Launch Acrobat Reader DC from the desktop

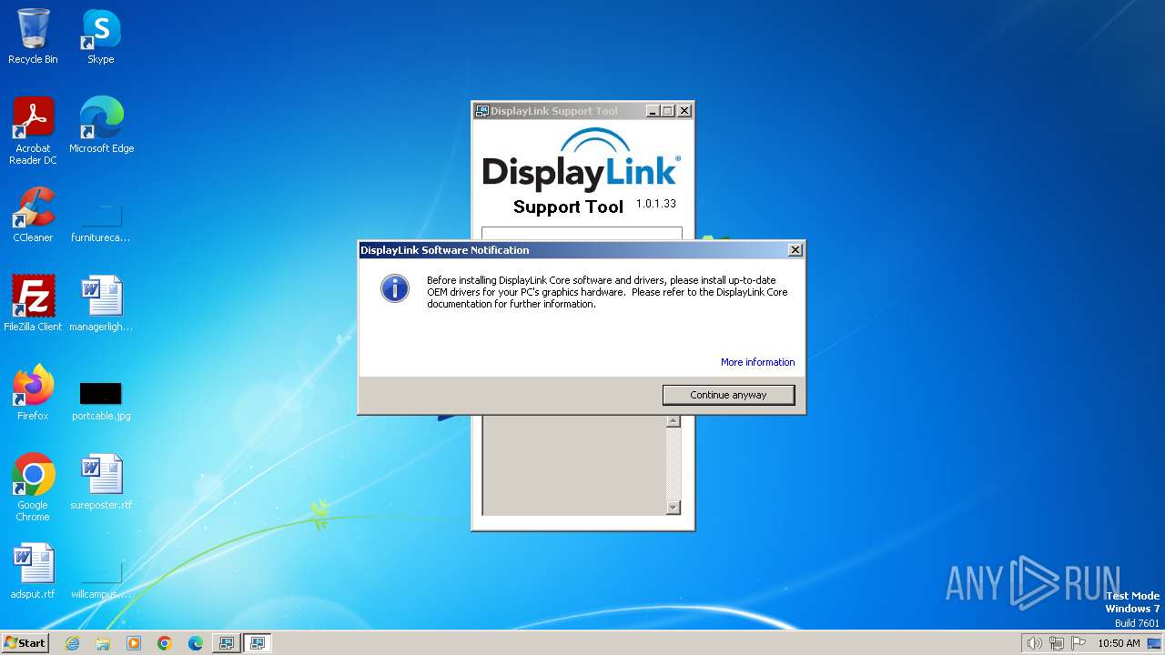[x=33, y=131]
